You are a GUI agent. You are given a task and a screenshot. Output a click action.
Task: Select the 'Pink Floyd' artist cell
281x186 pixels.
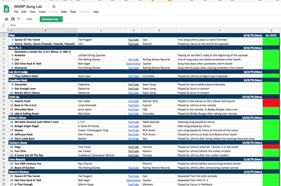coord(101,147)
